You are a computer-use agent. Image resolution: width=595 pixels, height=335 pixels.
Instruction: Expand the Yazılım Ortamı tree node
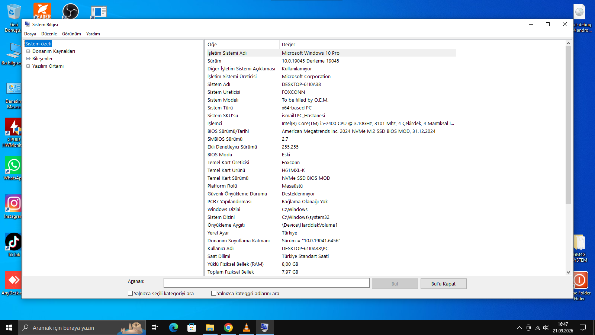coord(28,66)
